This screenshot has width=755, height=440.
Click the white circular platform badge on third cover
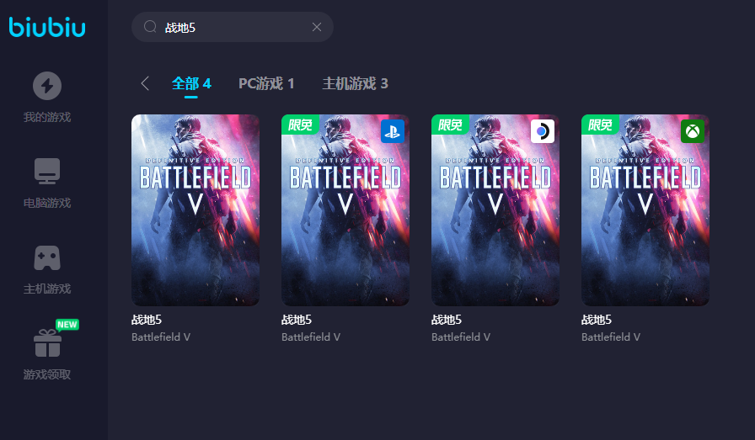[543, 131]
